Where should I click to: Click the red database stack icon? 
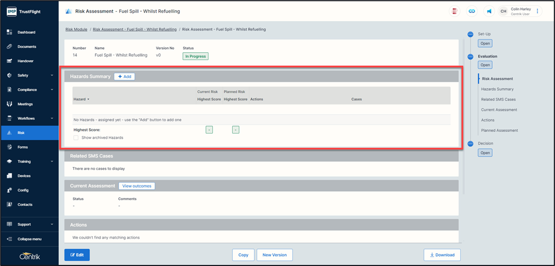[454, 11]
